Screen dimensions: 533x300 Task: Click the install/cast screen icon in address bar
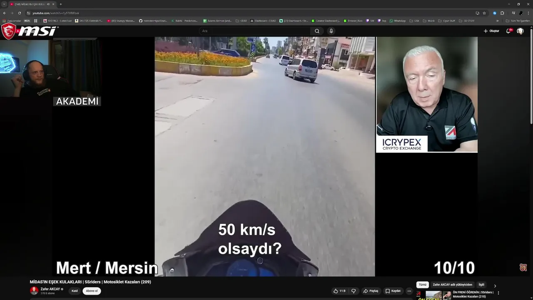coord(477,13)
